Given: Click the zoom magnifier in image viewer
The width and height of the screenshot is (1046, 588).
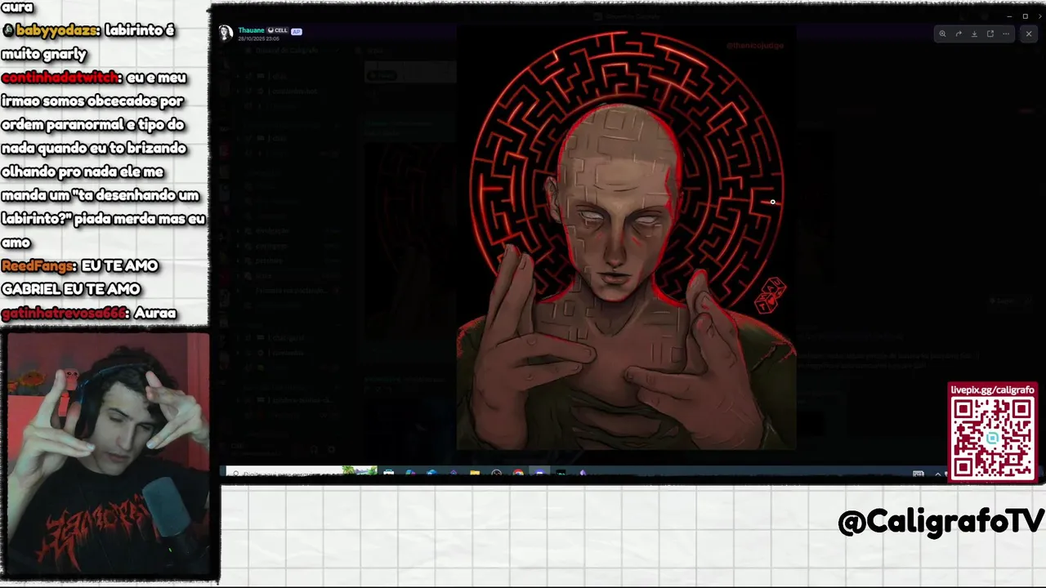Looking at the screenshot, I should click(x=942, y=33).
